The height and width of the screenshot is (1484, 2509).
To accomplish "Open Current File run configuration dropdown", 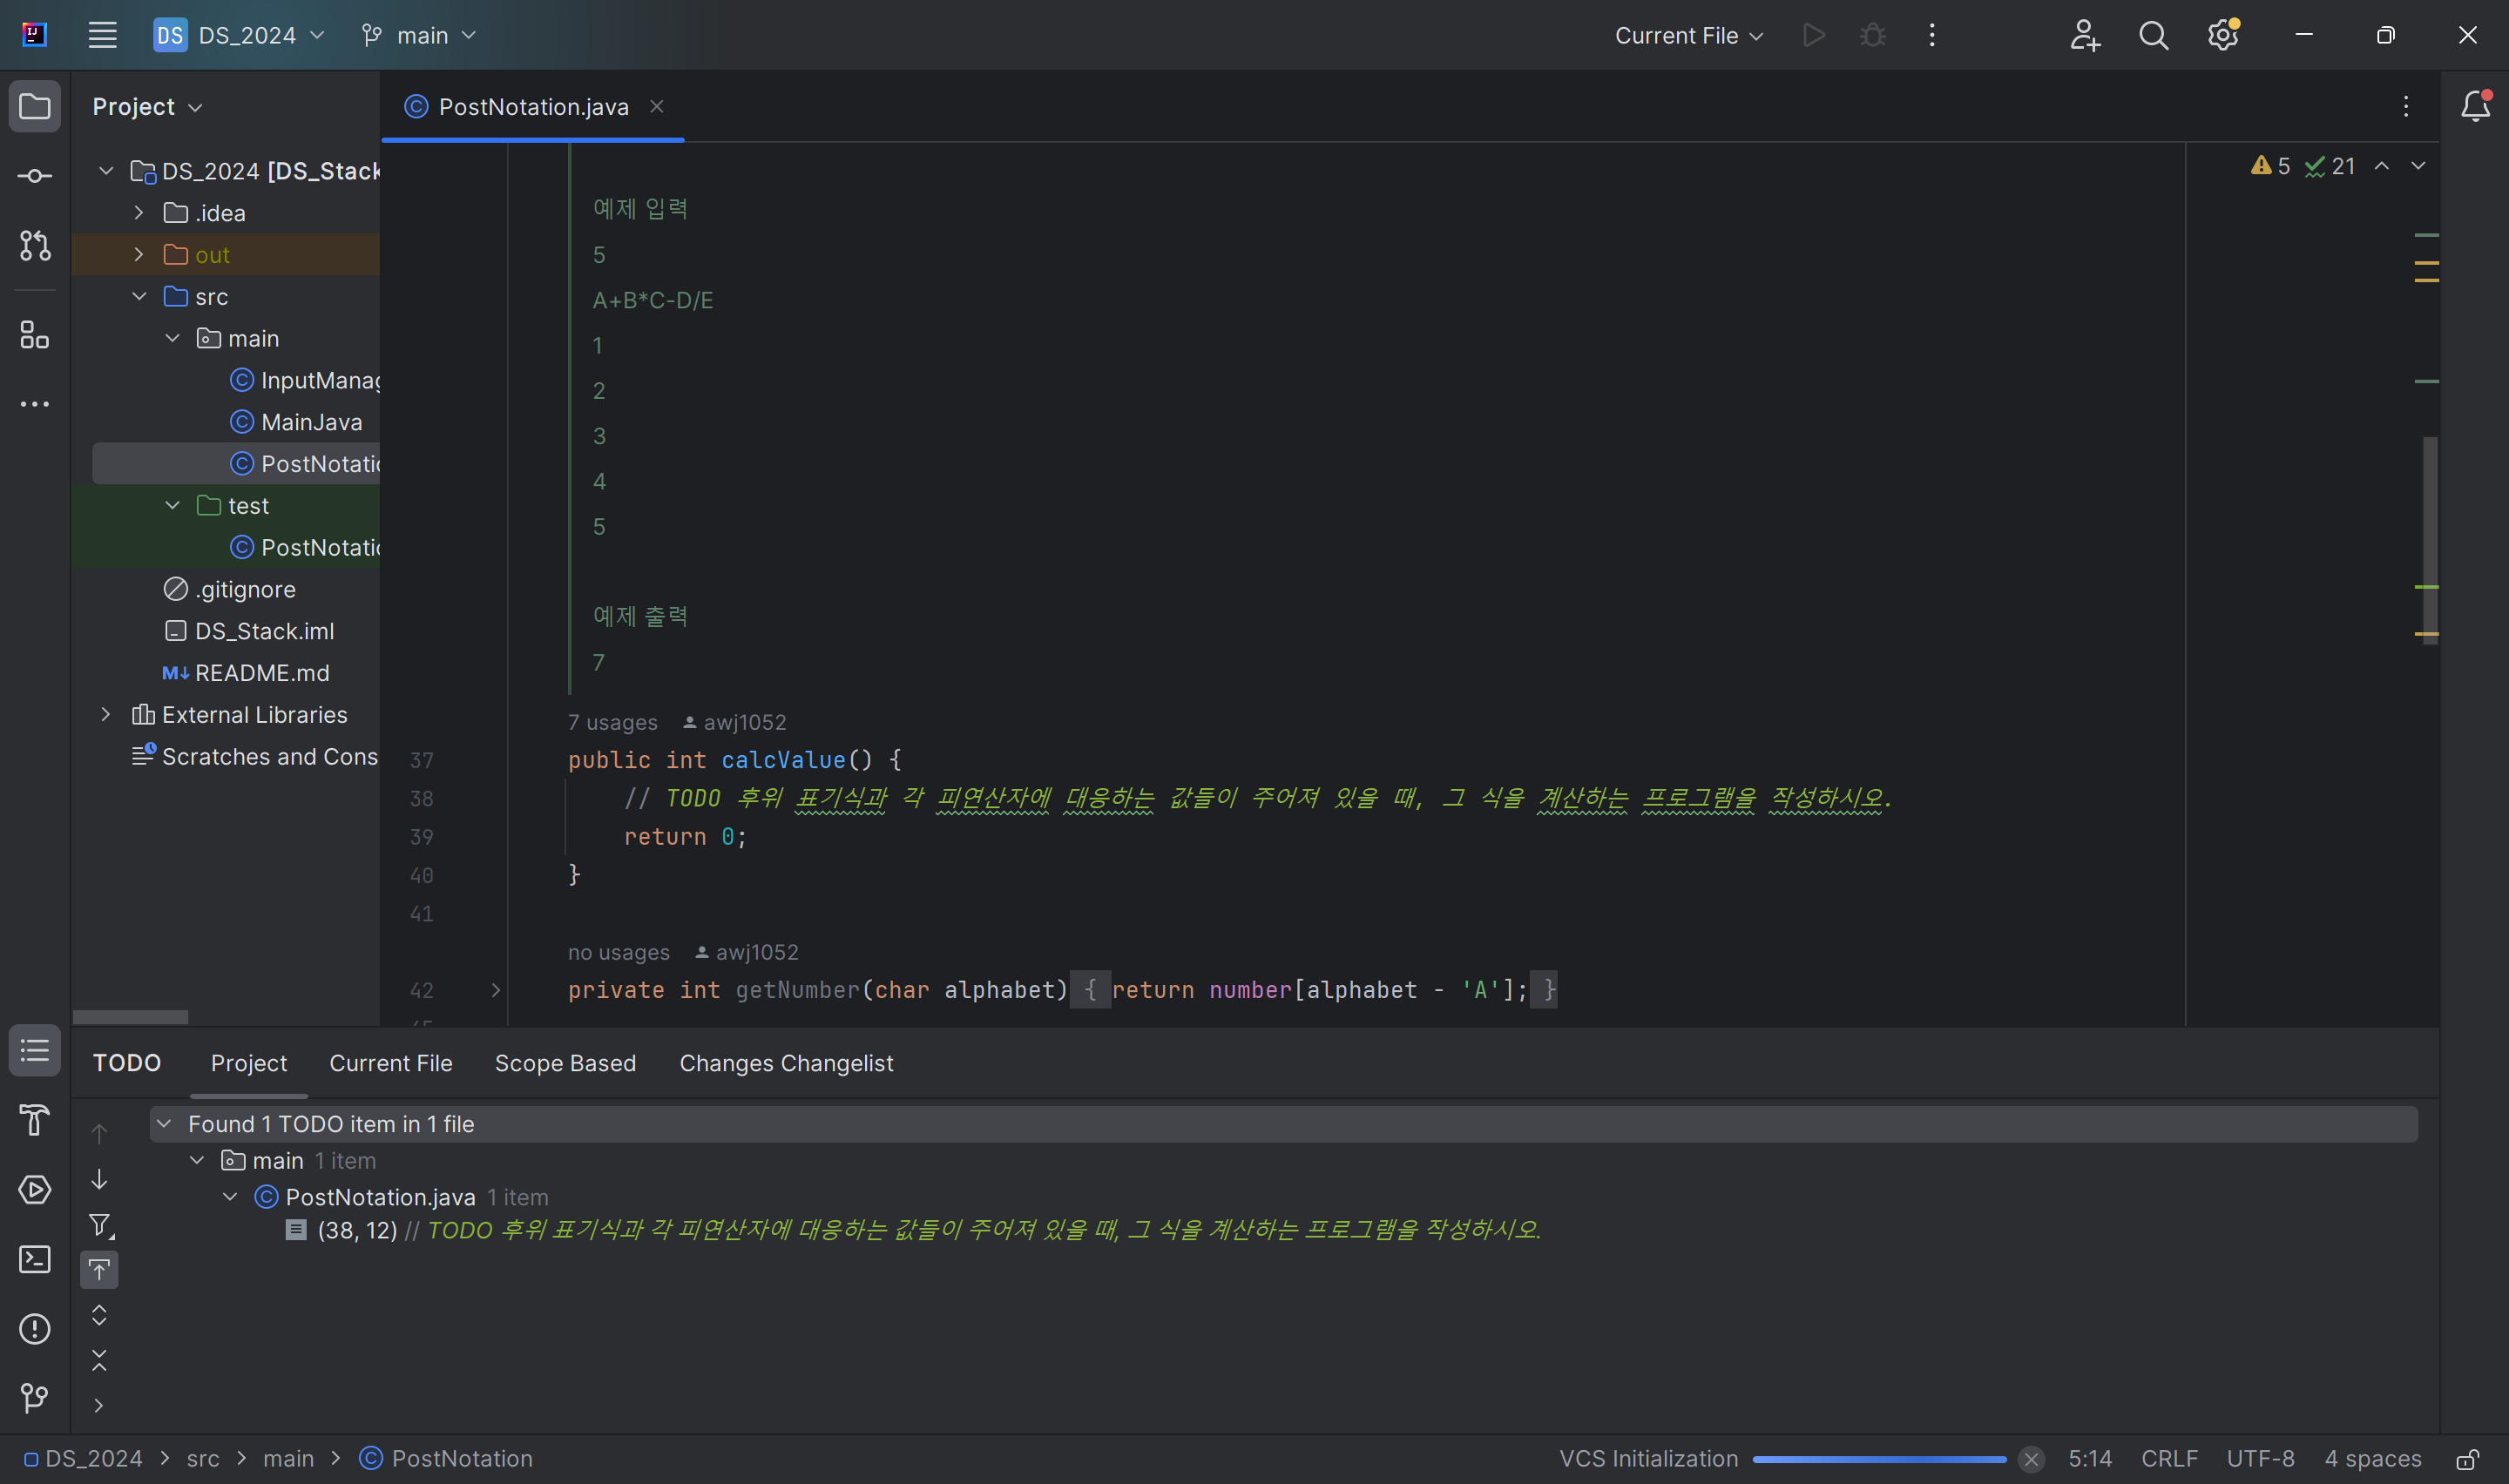I will coord(1688,36).
